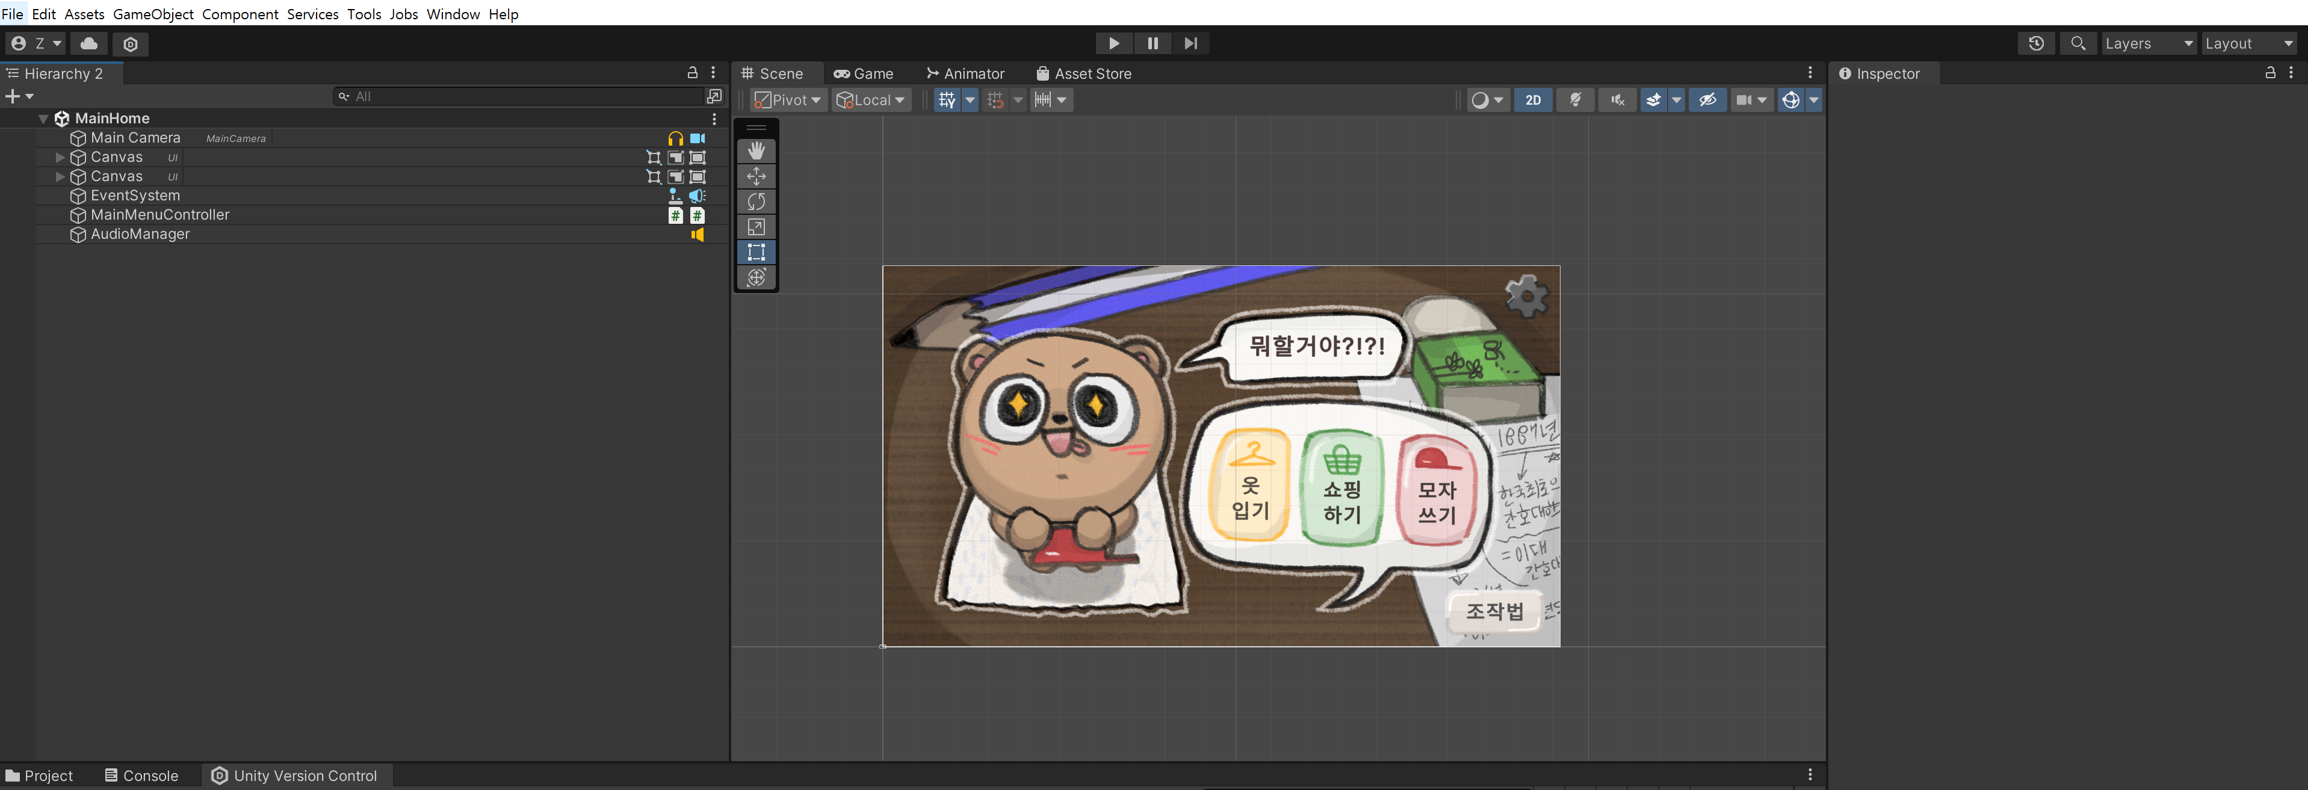
Task: Open the undo history icon near top right
Action: click(2035, 43)
